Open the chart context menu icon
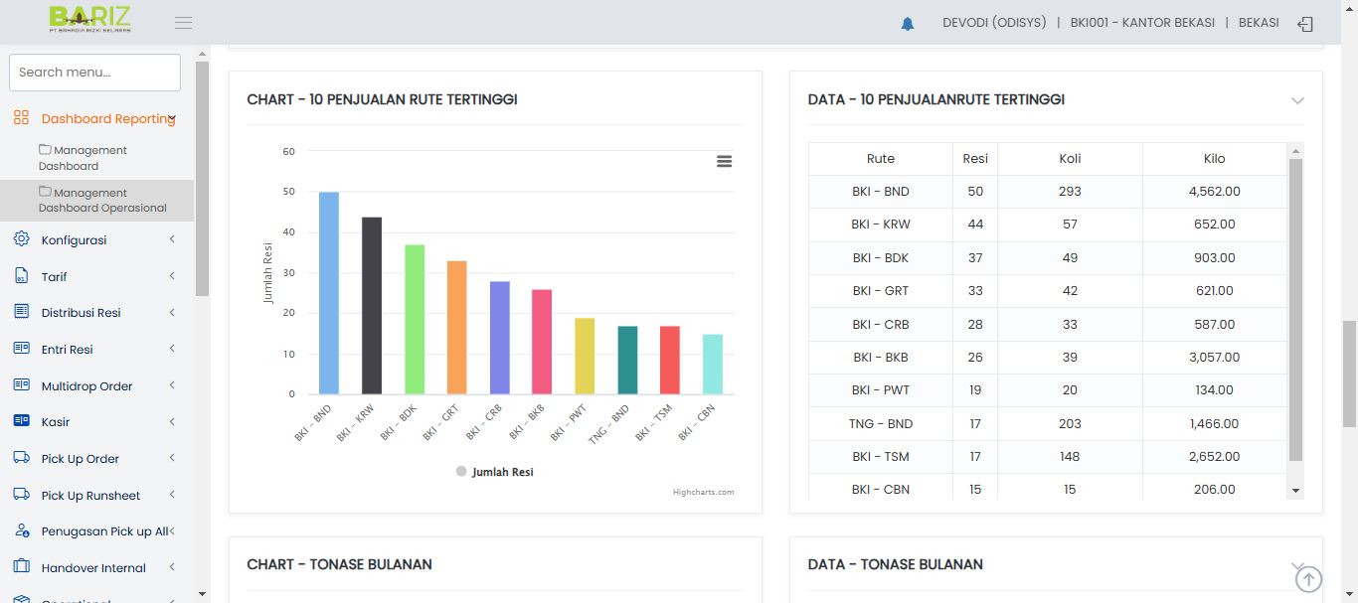The width and height of the screenshot is (1358, 603). click(724, 161)
